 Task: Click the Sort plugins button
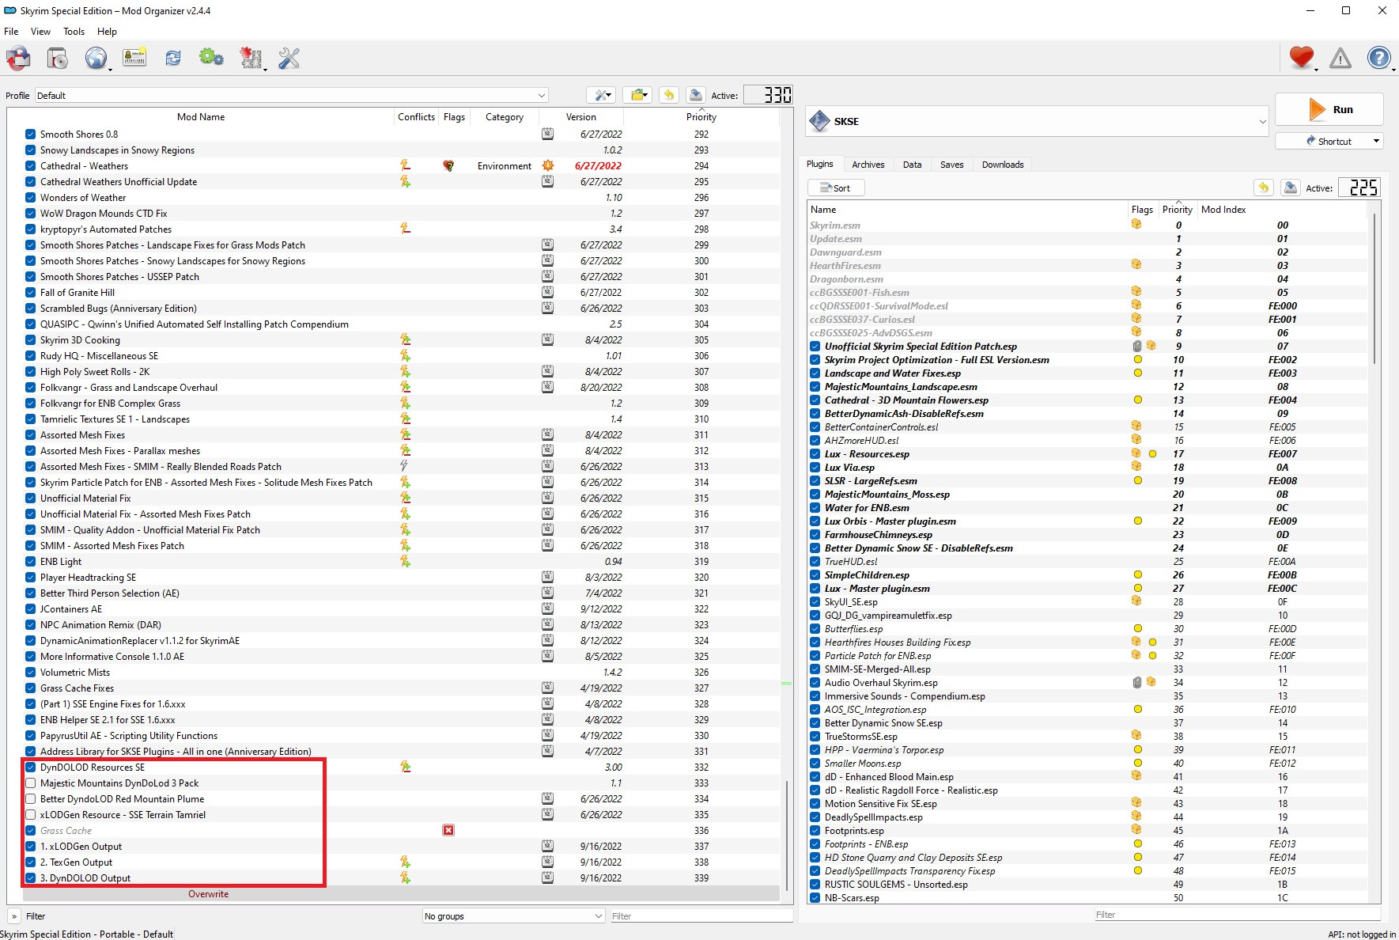point(836,188)
